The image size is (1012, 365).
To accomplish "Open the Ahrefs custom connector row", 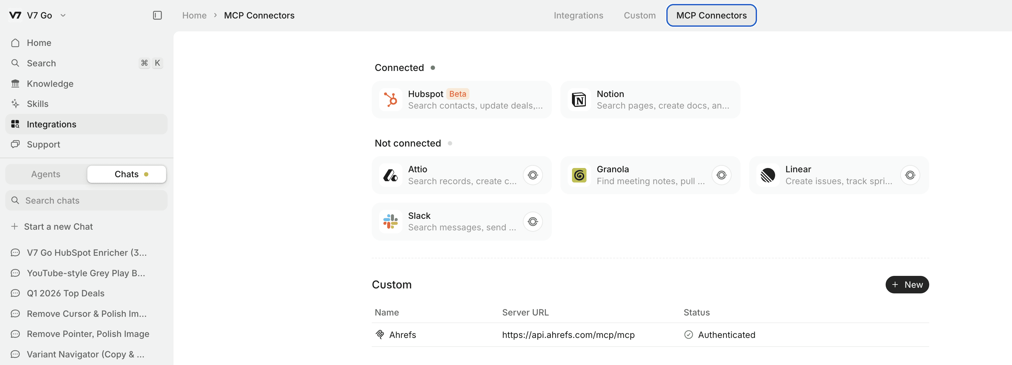I will pos(402,335).
